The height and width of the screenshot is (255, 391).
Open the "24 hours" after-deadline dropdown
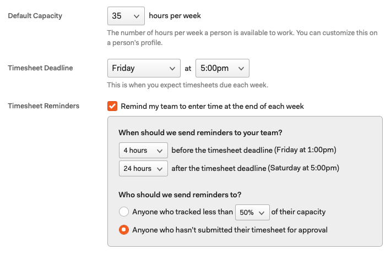click(x=143, y=168)
